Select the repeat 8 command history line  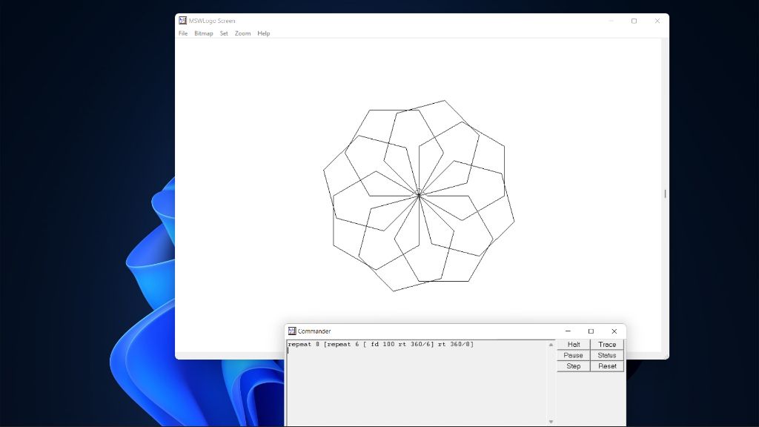(x=380, y=345)
